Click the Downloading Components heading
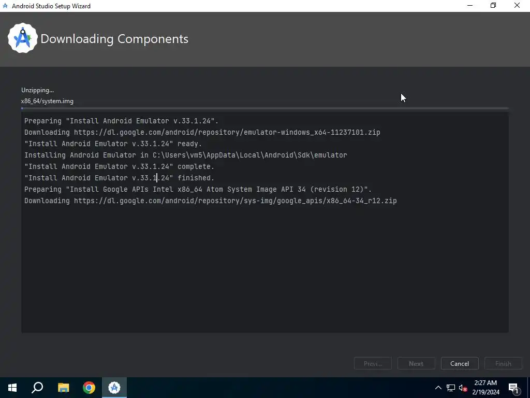530x398 pixels. coord(114,38)
